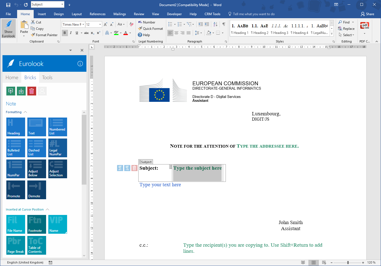Insert a Page Break brick

tap(16, 245)
